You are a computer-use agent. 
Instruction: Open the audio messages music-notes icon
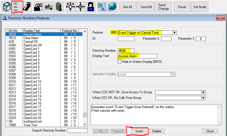coord(49,7)
